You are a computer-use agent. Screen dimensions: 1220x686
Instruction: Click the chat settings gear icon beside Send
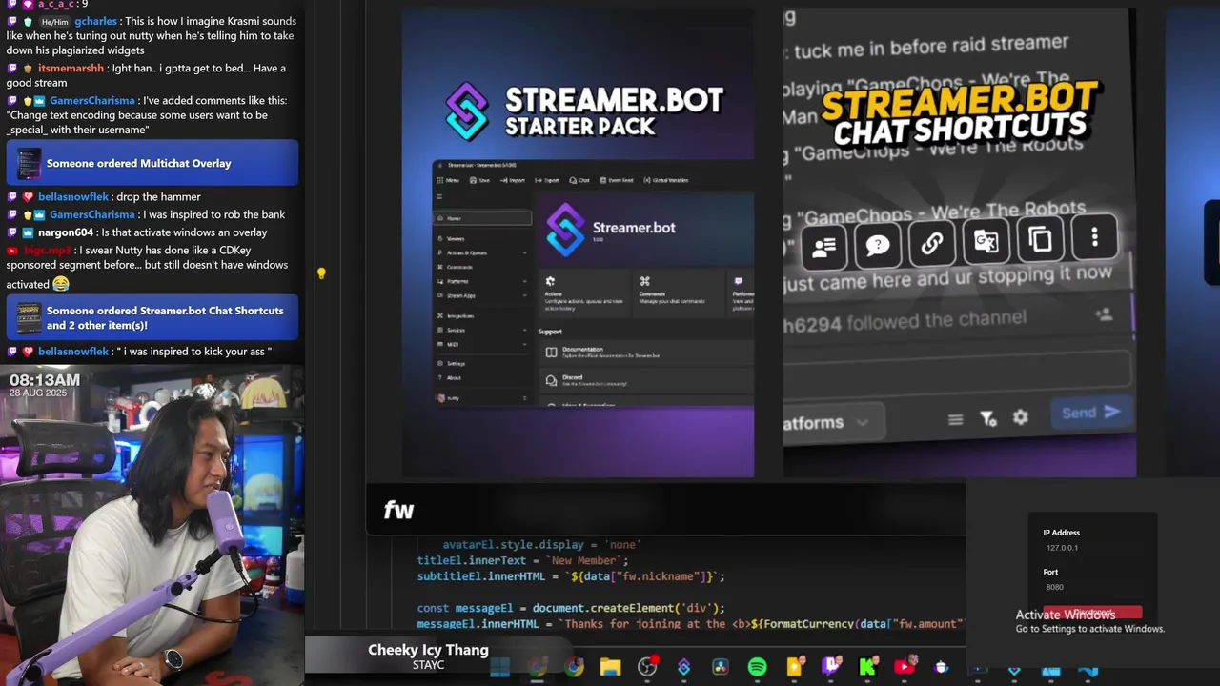point(1021,417)
